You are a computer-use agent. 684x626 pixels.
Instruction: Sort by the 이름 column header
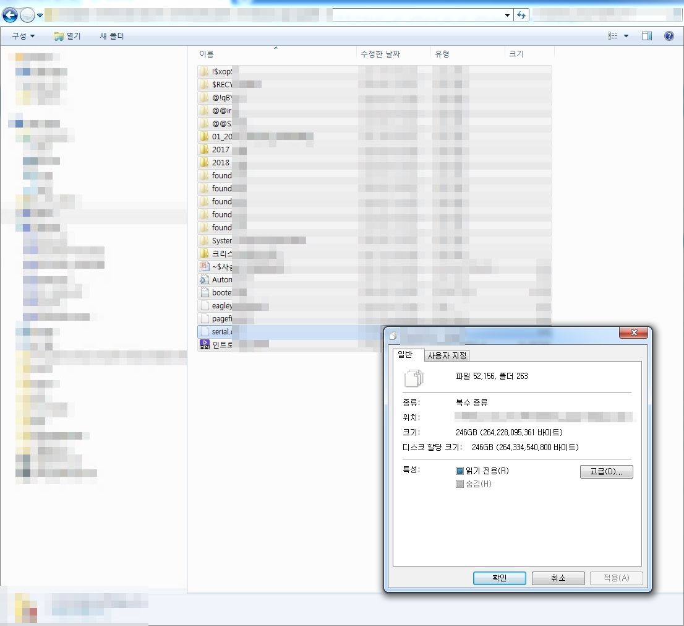click(276, 54)
